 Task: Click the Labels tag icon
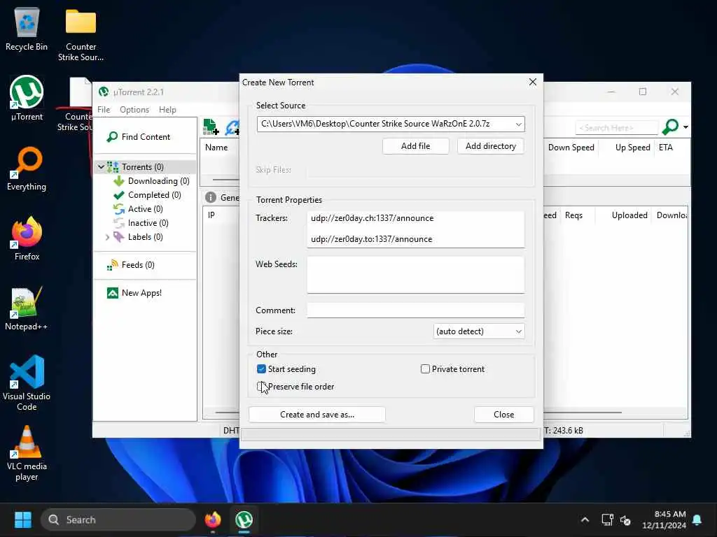pos(119,236)
